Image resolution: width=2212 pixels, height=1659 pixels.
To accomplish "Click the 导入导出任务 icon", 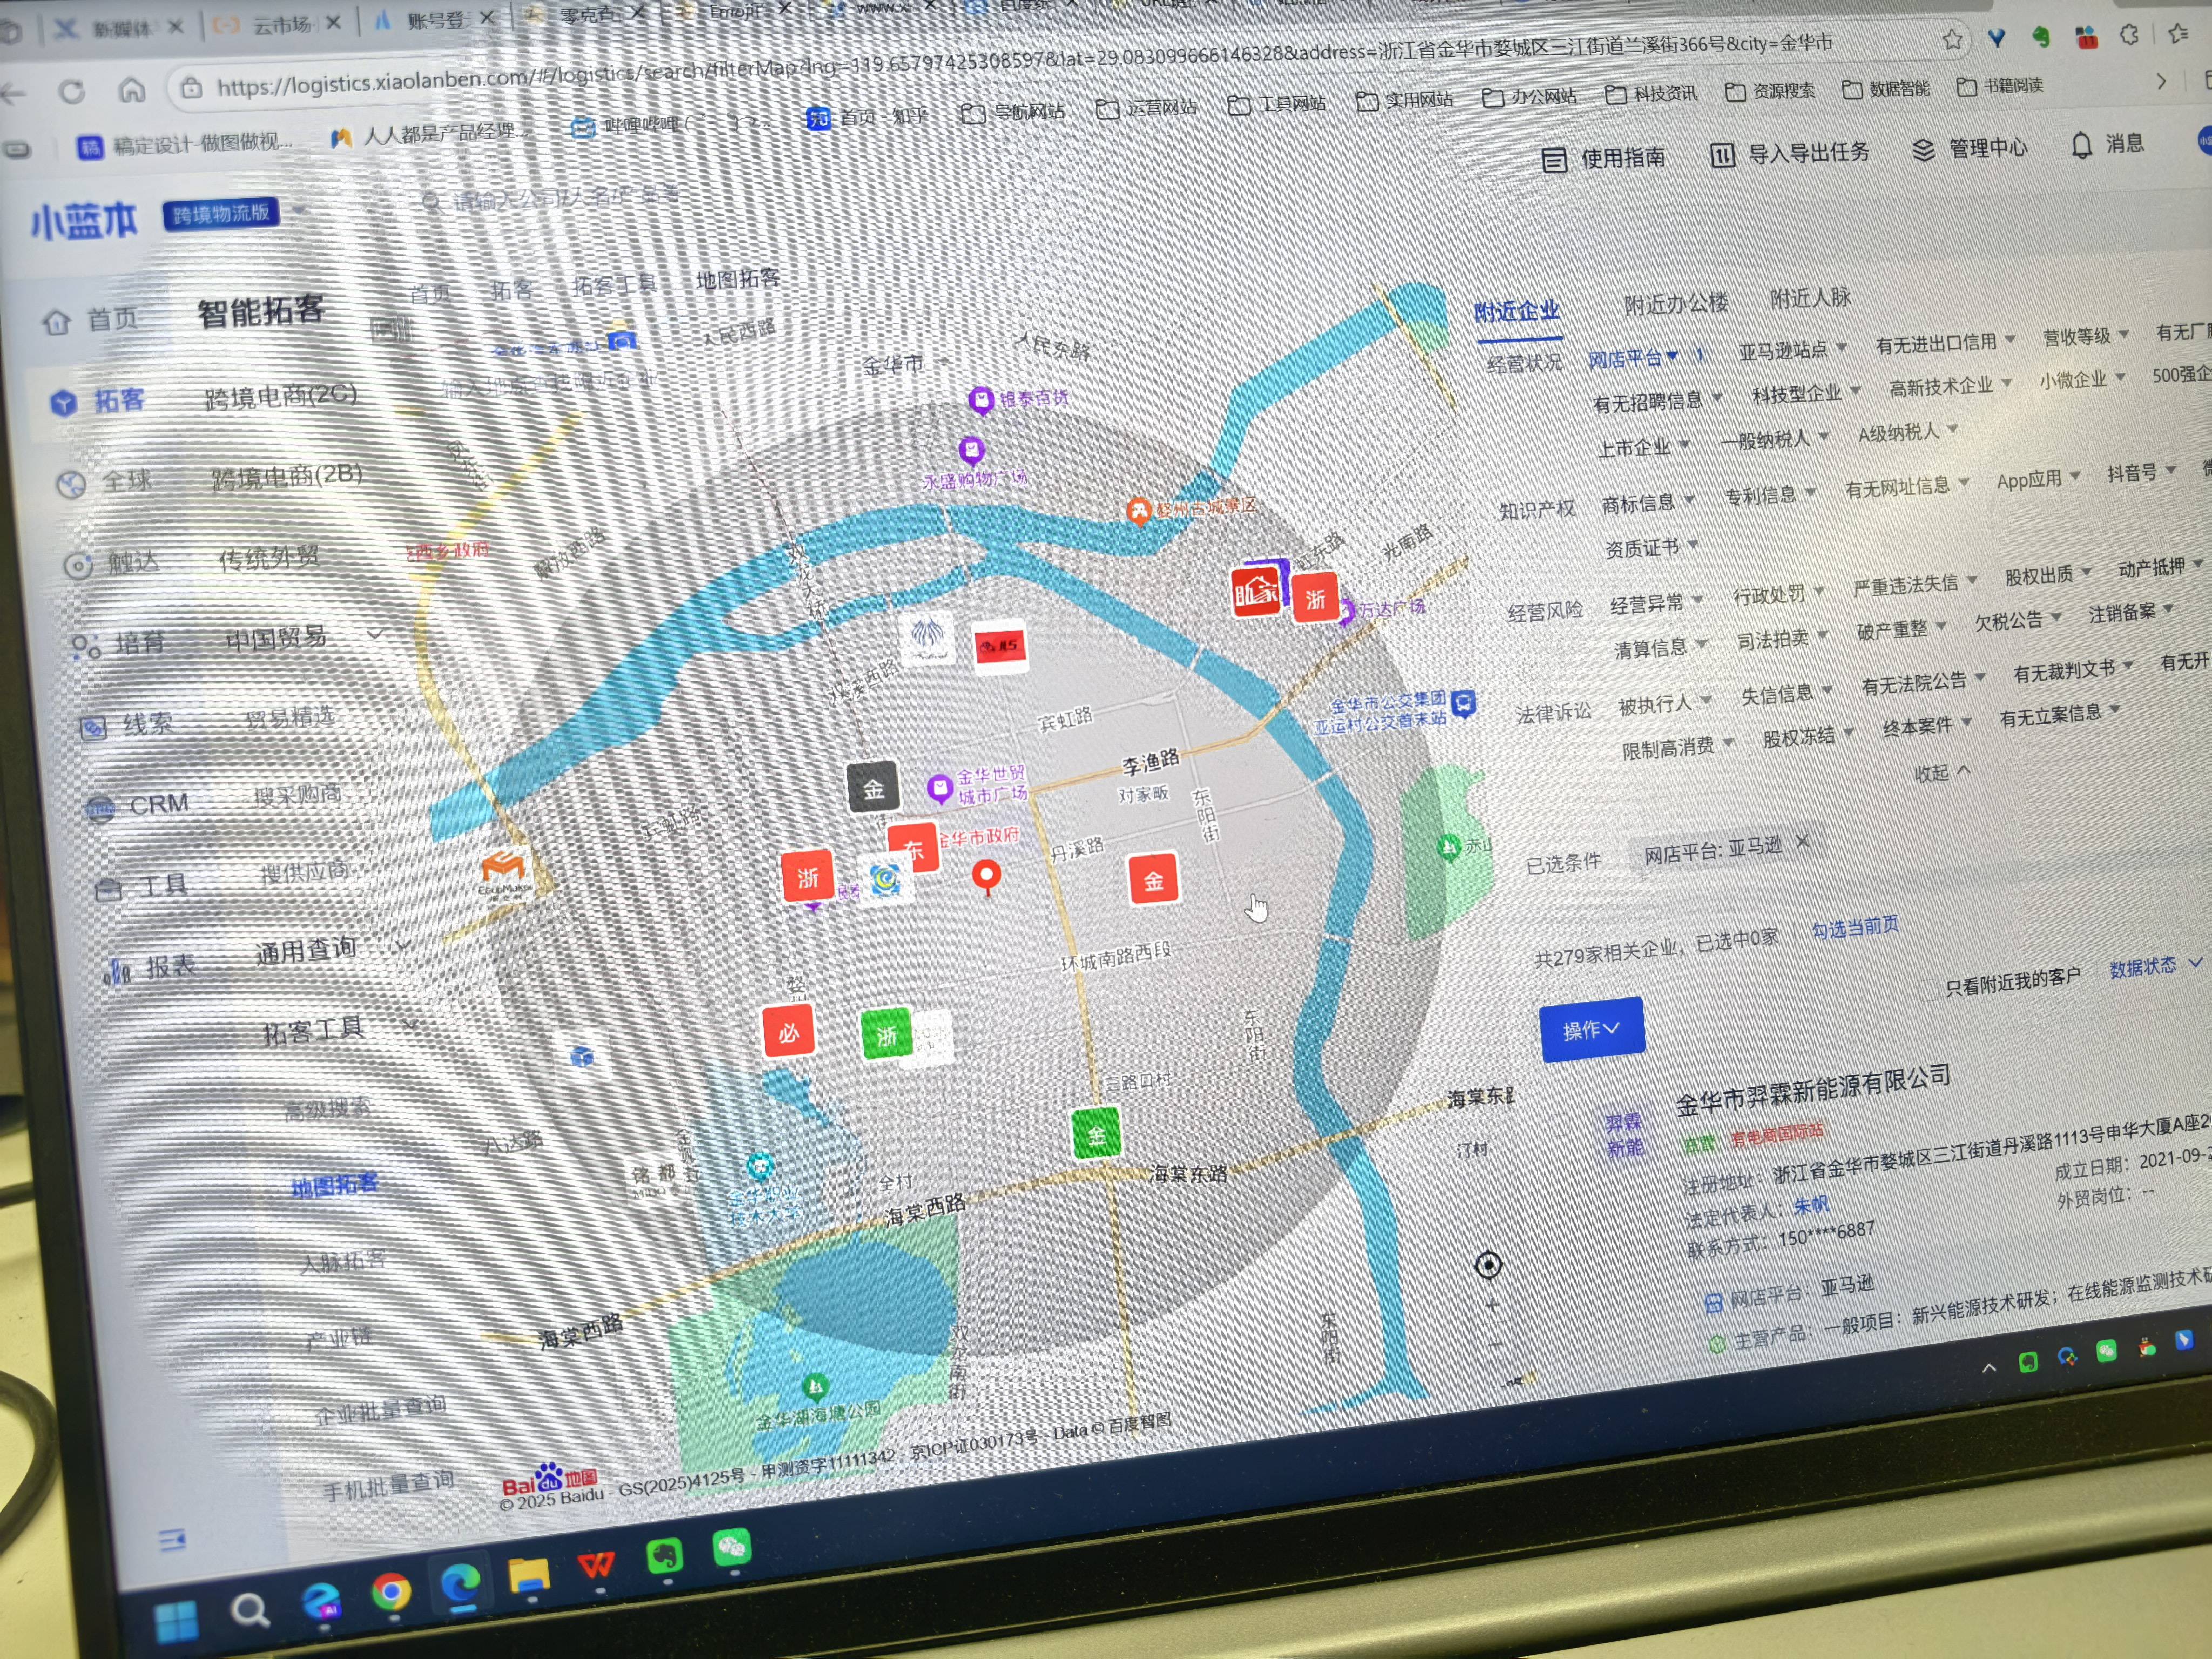I will tap(1722, 155).
